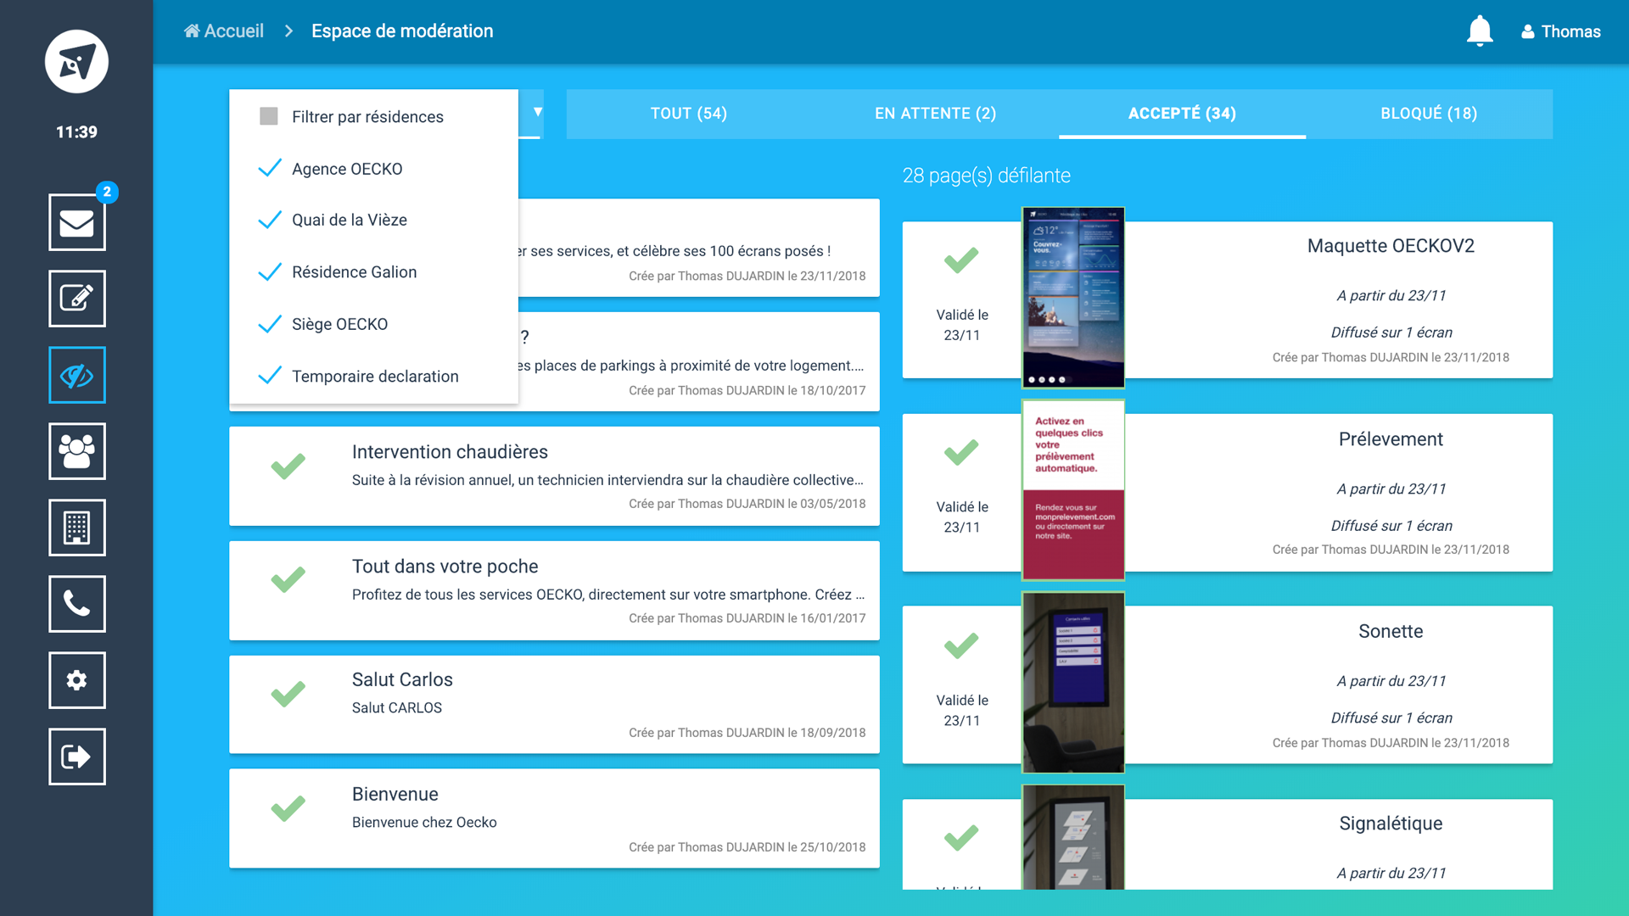This screenshot has height=916, width=1629.
Task: Open the moderation eye icon in sidebar
Action: pyautogui.click(x=76, y=375)
